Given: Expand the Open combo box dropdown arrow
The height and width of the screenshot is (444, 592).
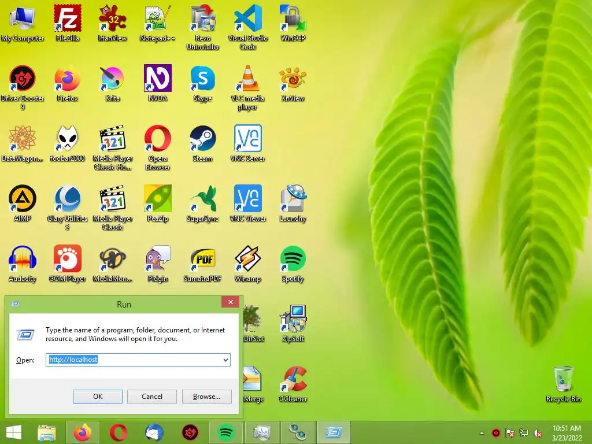Looking at the screenshot, I should point(225,360).
